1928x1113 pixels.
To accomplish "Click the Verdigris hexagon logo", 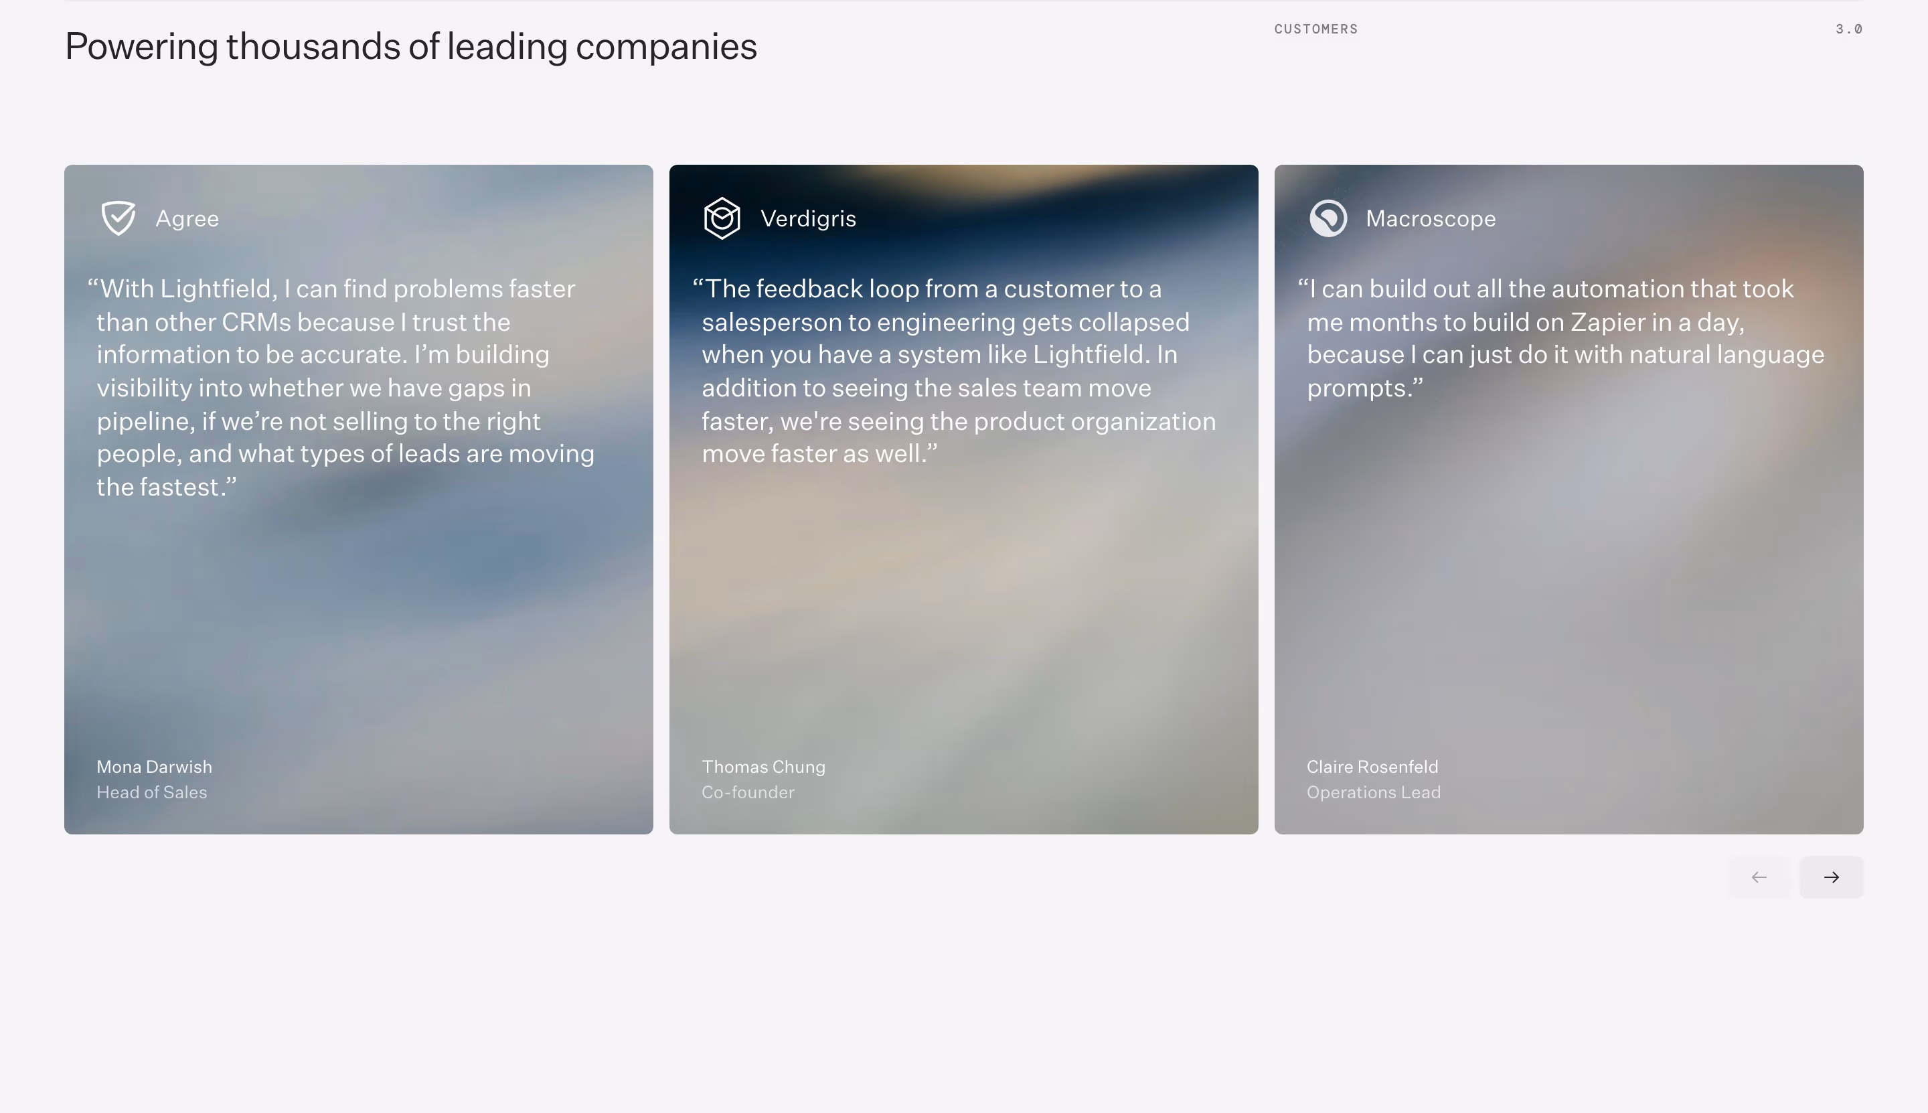I will click(x=722, y=218).
